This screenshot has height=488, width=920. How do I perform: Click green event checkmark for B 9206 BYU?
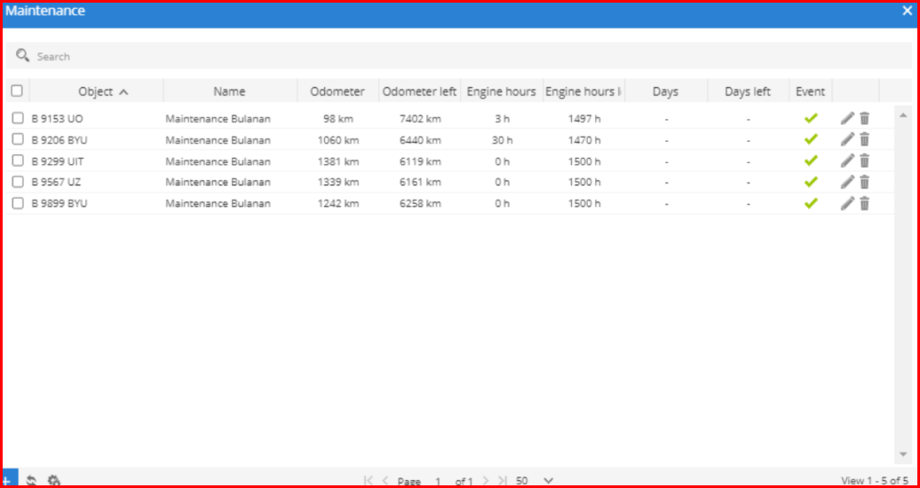tap(810, 139)
